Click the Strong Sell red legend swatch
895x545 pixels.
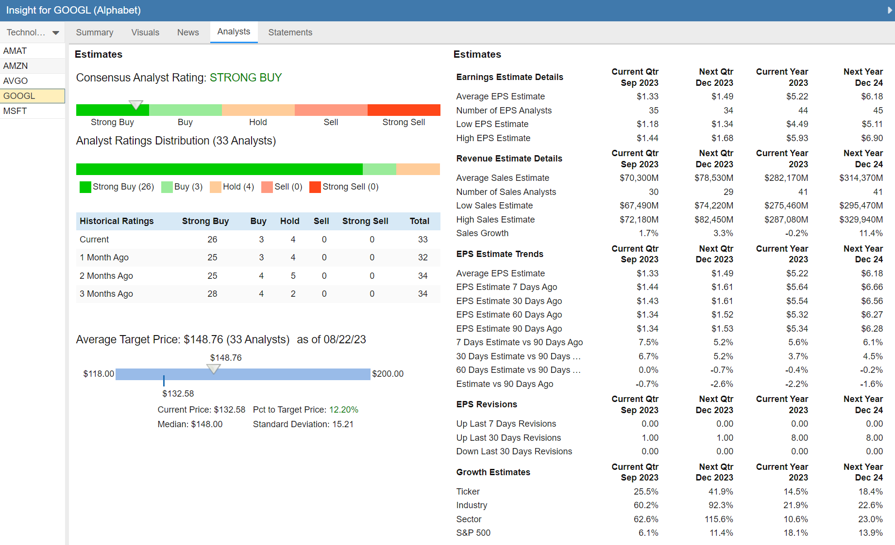tap(315, 187)
